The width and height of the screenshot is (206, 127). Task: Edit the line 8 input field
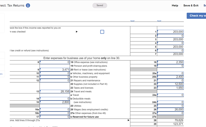[x=55, y=62]
